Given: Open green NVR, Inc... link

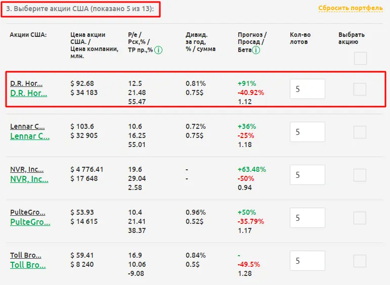Looking at the screenshot, I should (29, 179).
